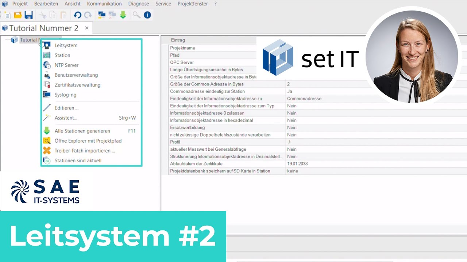Viewport: 467px width, 262px height.
Task: Click the magnifier search toolbar icon
Action: pyautogui.click(x=136, y=15)
